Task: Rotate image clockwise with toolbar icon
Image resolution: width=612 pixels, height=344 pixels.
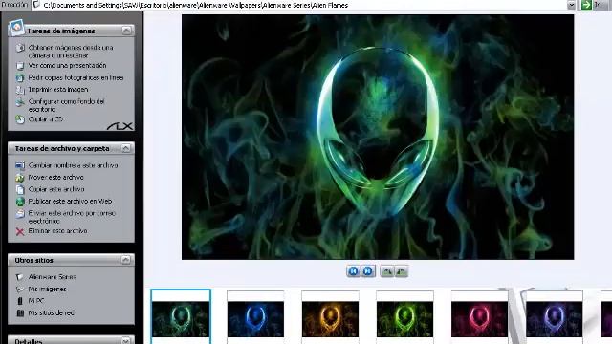Action: [x=386, y=271]
